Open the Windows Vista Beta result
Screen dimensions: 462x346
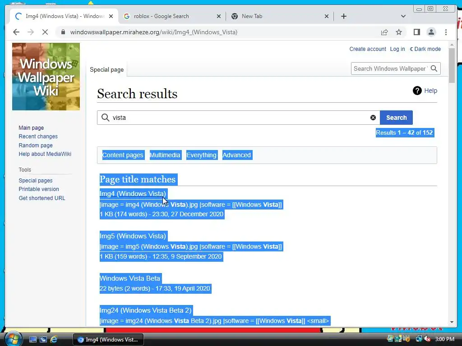[129, 278]
